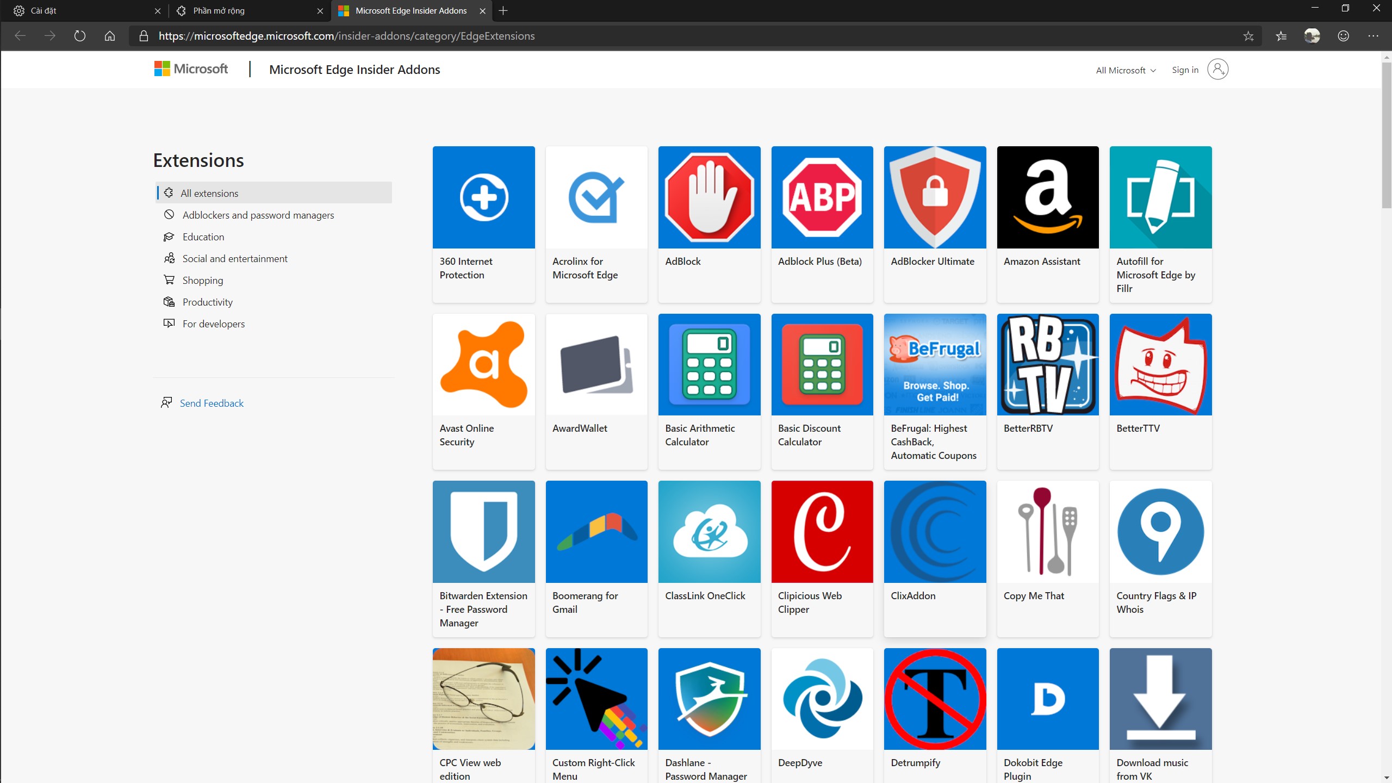Open the Avast Online Security icon
The image size is (1392, 783).
pyautogui.click(x=483, y=364)
